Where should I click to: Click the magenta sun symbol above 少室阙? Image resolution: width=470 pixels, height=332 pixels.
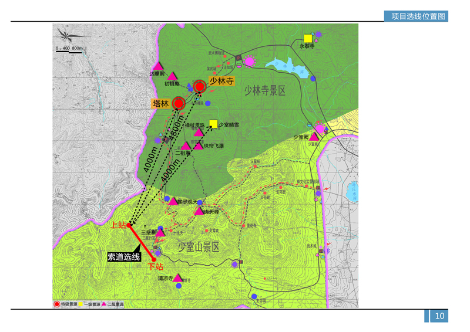click(320, 129)
